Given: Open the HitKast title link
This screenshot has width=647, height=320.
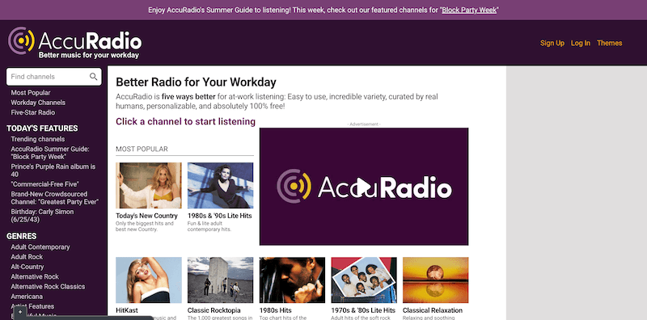Looking at the screenshot, I should [127, 310].
